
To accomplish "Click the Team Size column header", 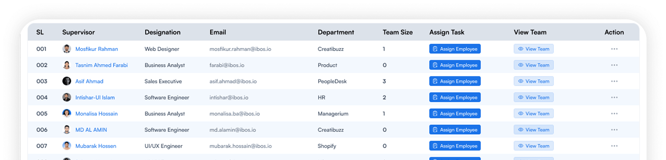I will pos(397,32).
